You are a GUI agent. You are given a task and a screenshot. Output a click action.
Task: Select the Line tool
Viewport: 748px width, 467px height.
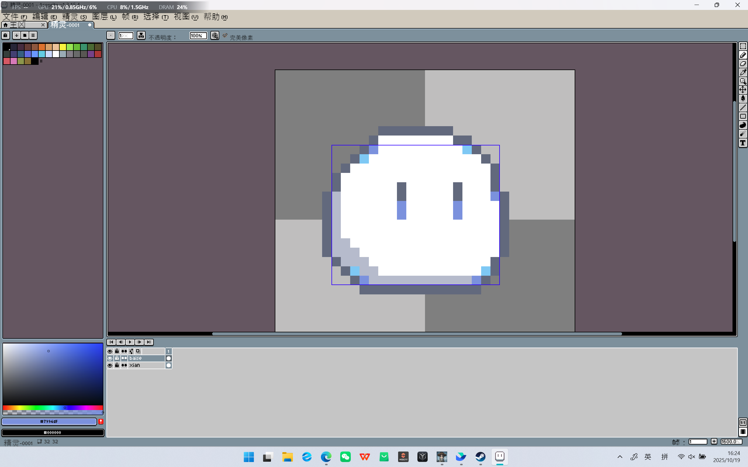743,107
